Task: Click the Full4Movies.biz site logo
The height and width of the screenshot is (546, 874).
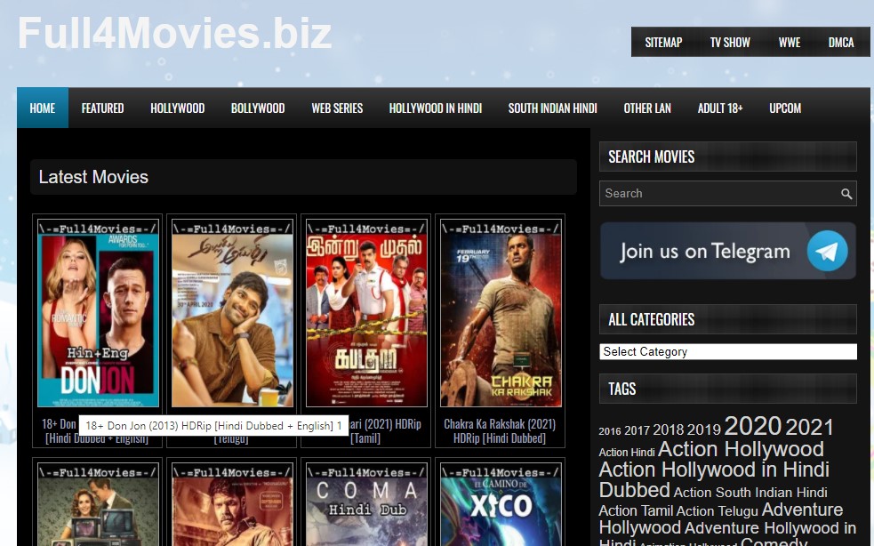Action: [175, 33]
